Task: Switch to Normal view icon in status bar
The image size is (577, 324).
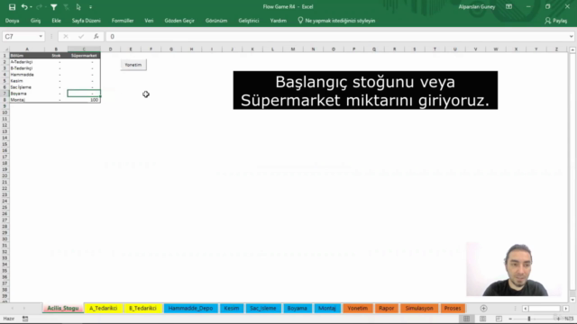Action: pyautogui.click(x=467, y=319)
